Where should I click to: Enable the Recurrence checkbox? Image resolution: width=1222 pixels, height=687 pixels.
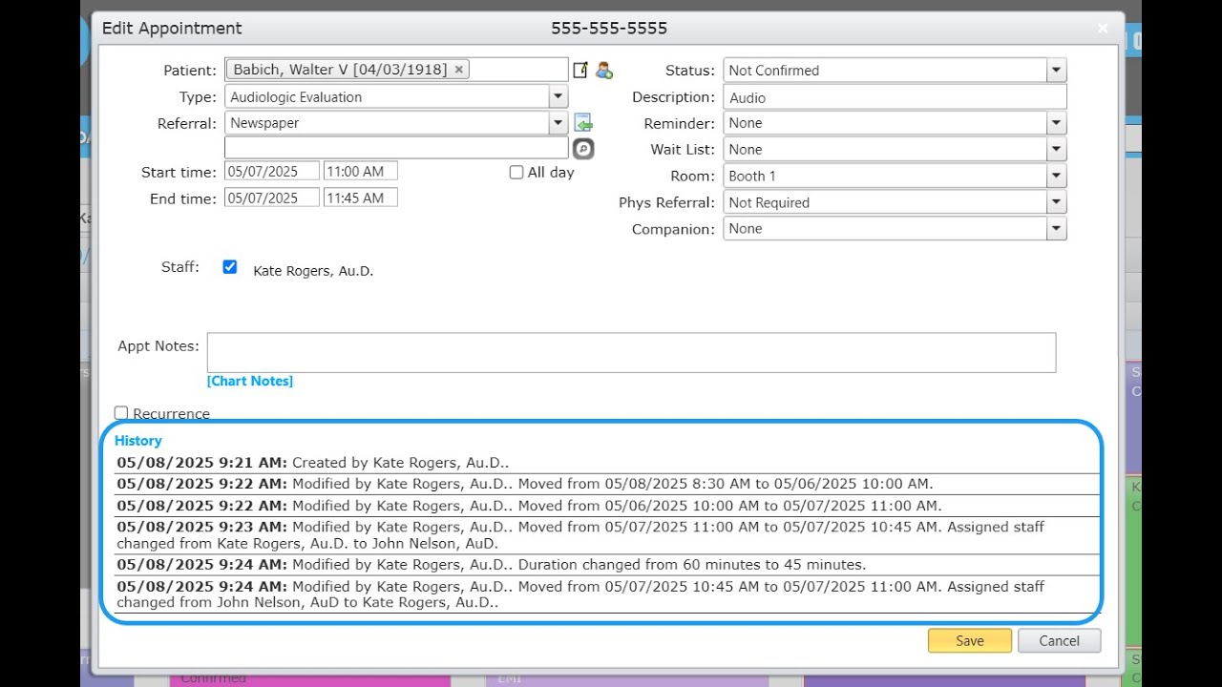[121, 413]
